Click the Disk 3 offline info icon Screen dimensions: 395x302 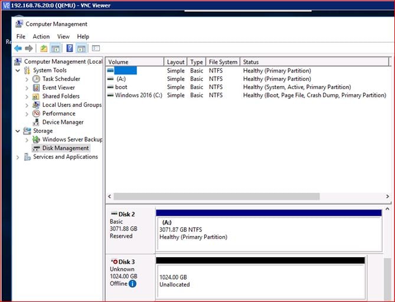click(x=132, y=284)
